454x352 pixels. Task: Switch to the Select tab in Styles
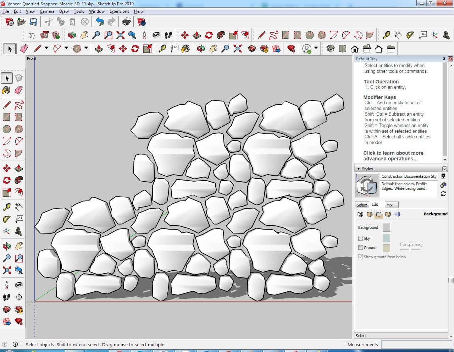(x=362, y=205)
